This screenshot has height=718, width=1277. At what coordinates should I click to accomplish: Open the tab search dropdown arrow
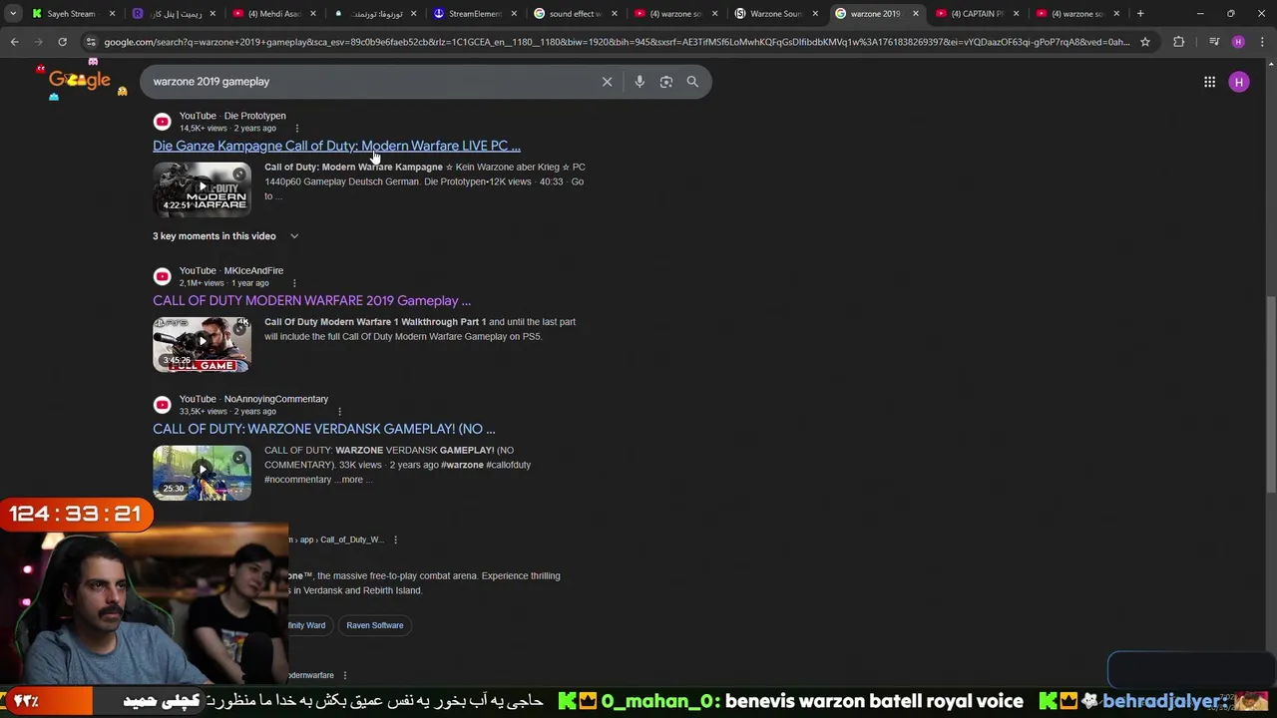(x=13, y=14)
